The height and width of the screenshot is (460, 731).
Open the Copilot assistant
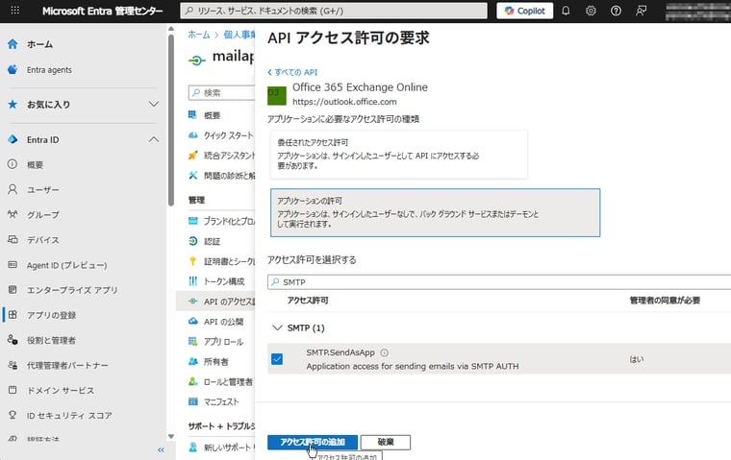(525, 11)
